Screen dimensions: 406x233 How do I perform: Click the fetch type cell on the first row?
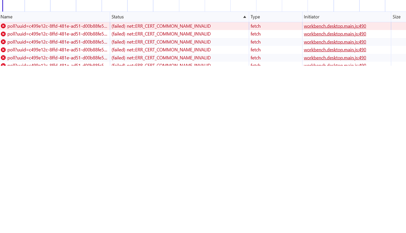(x=255, y=26)
